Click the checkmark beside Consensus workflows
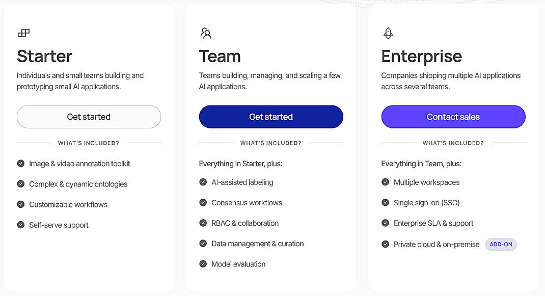Image resolution: width=545 pixels, height=296 pixels. tap(203, 202)
